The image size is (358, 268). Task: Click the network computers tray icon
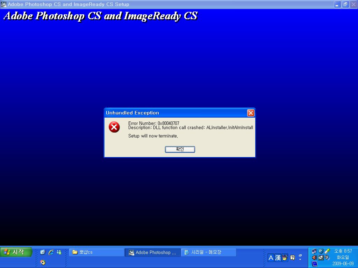[314, 251]
